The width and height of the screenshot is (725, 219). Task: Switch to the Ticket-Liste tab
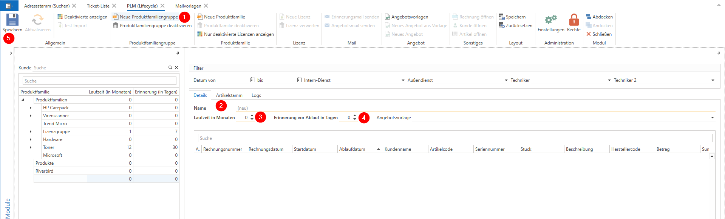[98, 6]
